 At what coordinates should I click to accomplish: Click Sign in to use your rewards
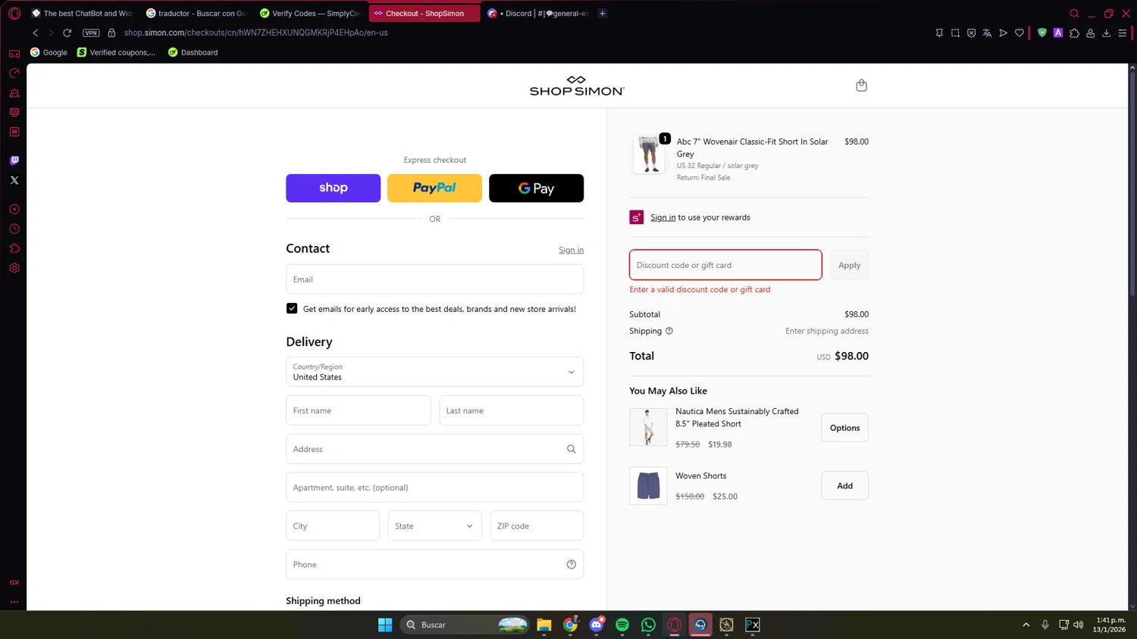(x=662, y=217)
